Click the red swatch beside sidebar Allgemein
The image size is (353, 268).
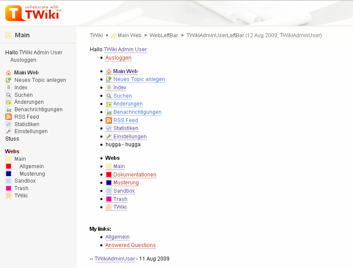pos(9,166)
